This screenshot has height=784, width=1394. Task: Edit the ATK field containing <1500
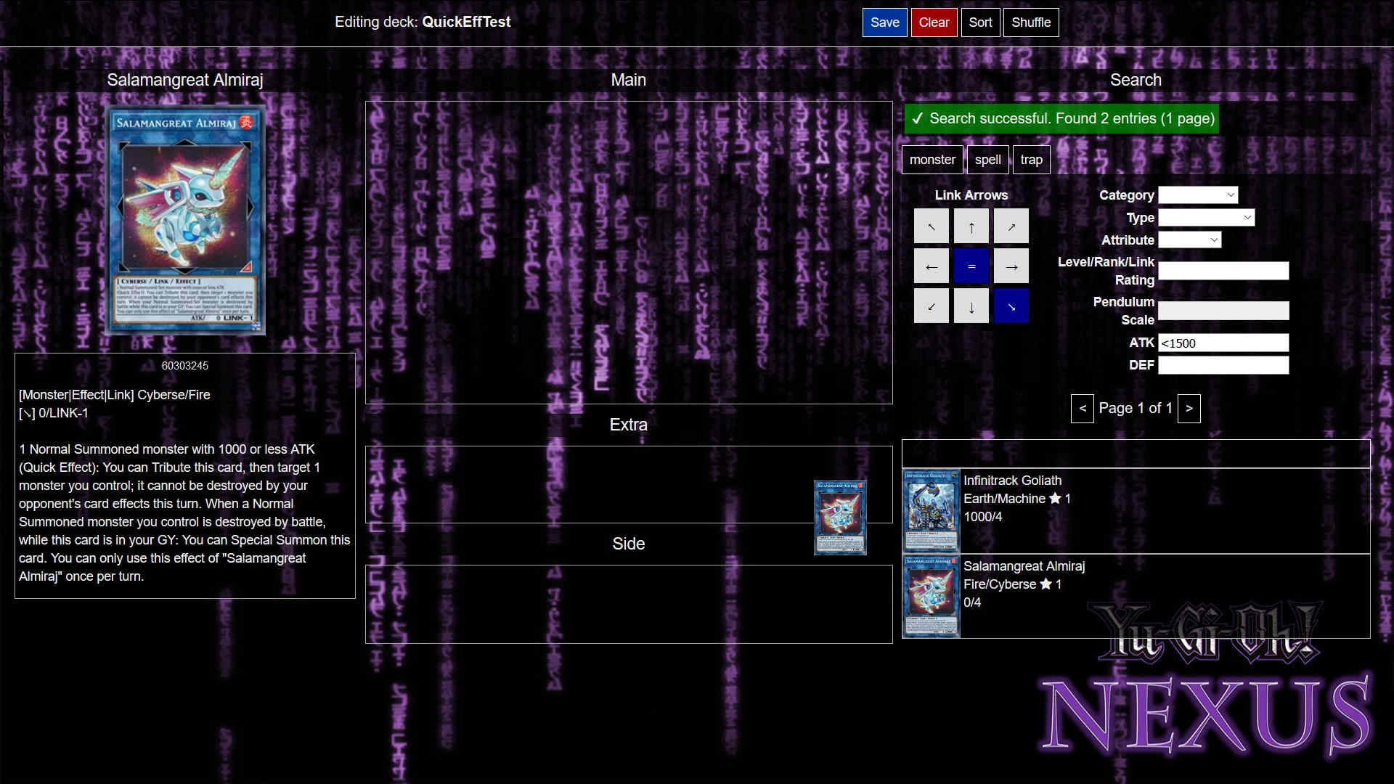click(1223, 343)
